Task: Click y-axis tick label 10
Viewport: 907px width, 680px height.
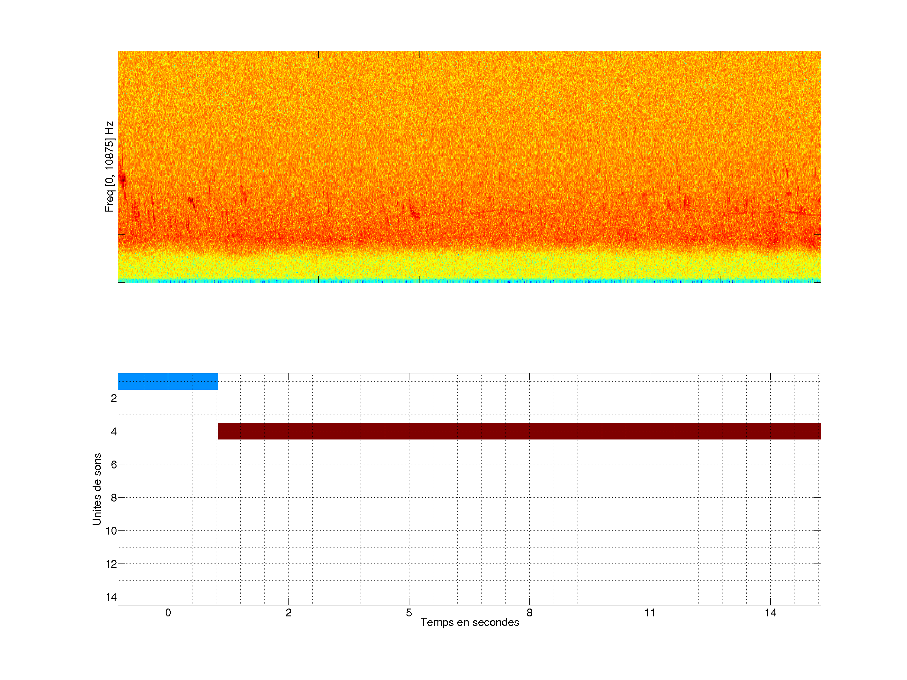Action: pyautogui.click(x=111, y=531)
